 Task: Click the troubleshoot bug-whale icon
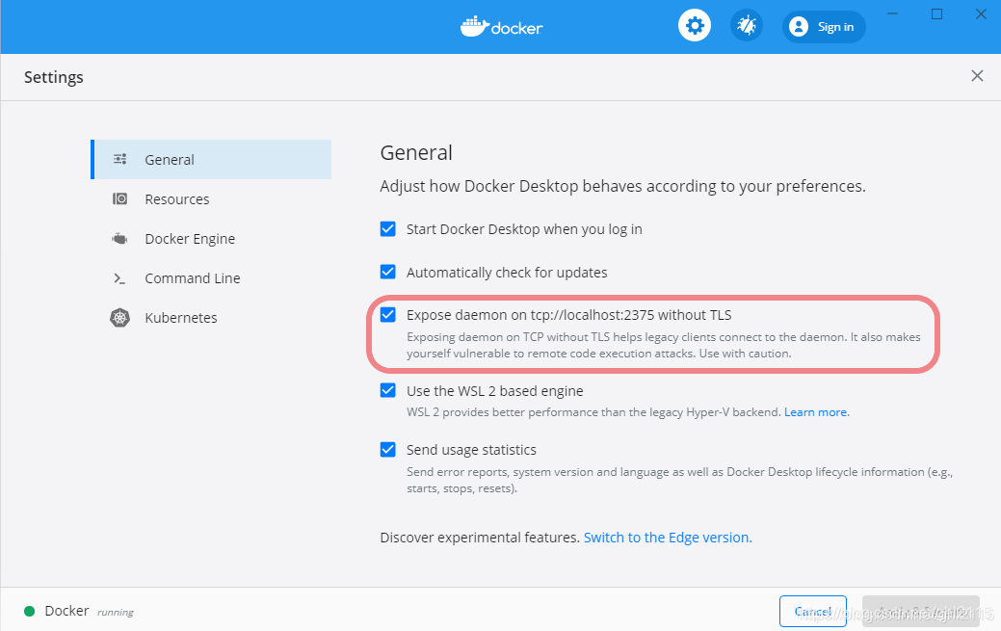point(747,25)
